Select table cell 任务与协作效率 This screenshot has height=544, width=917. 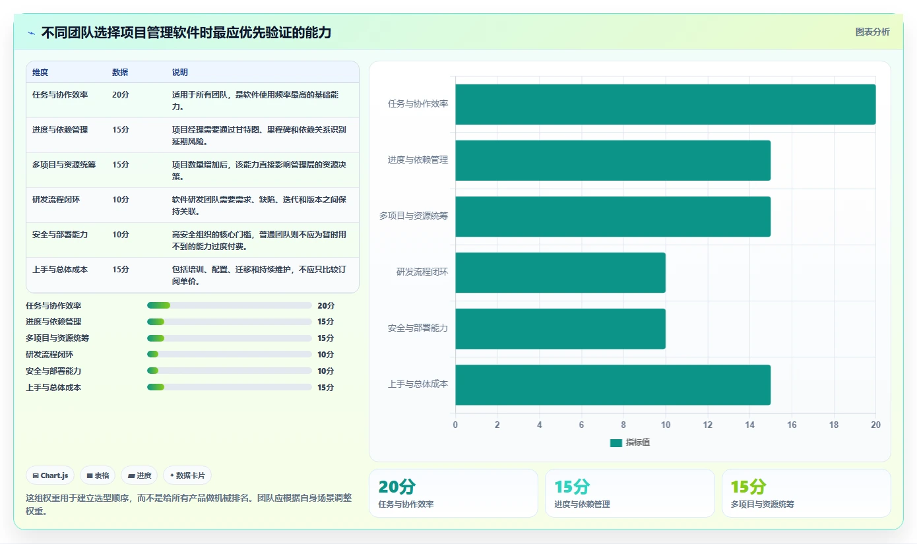coord(60,95)
